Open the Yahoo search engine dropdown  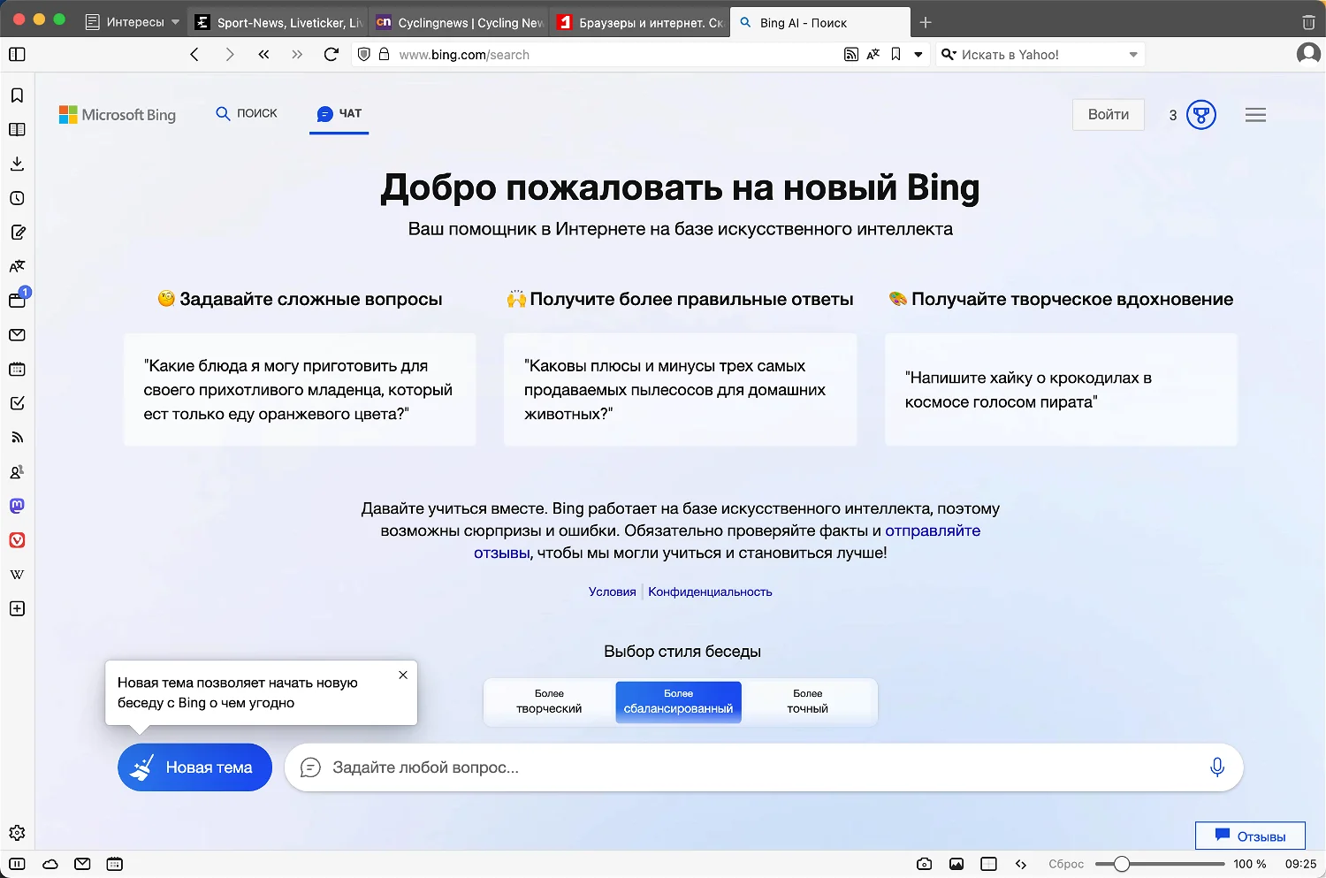[x=1133, y=55]
